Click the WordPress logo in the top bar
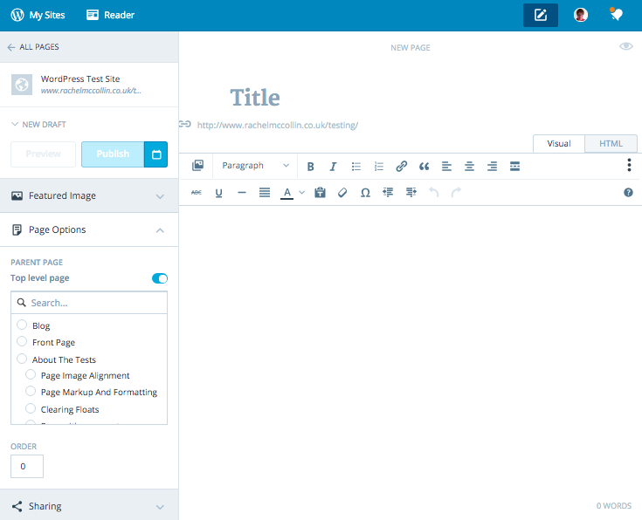This screenshot has width=642, height=520. tap(17, 15)
